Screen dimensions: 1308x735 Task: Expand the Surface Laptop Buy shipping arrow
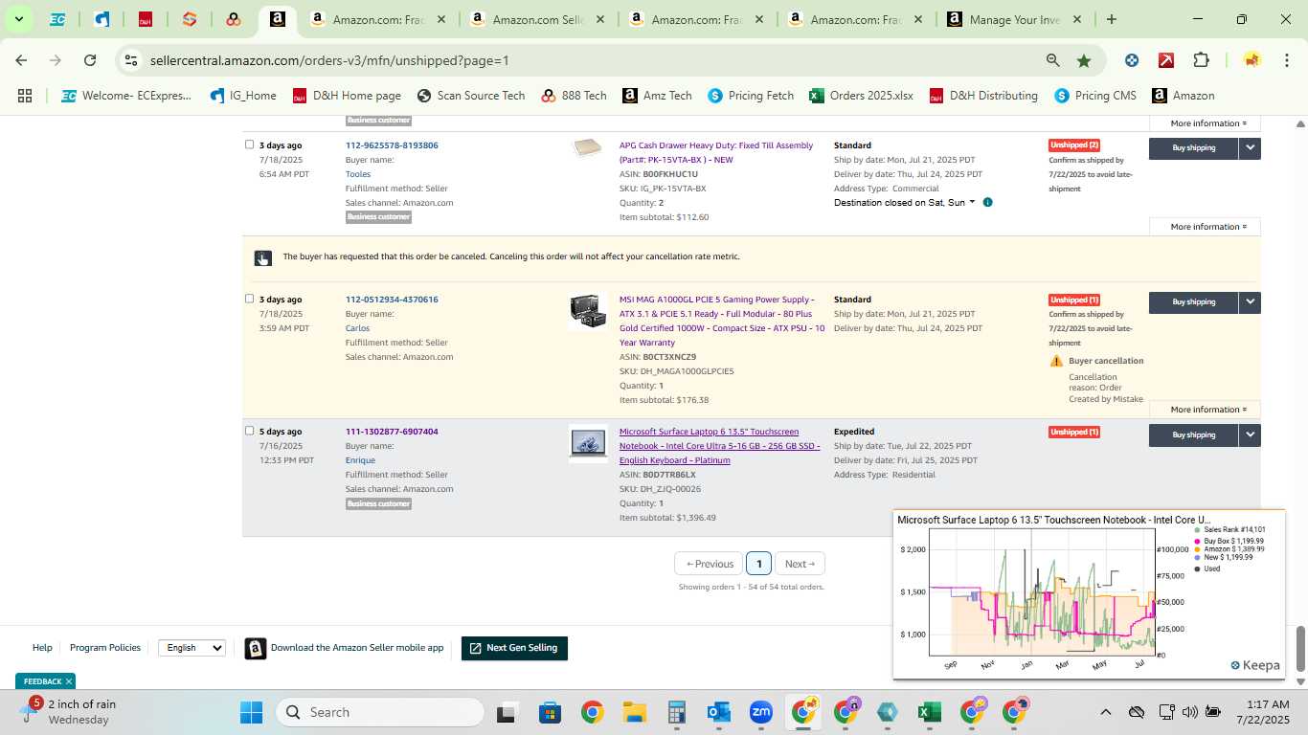tap(1250, 434)
